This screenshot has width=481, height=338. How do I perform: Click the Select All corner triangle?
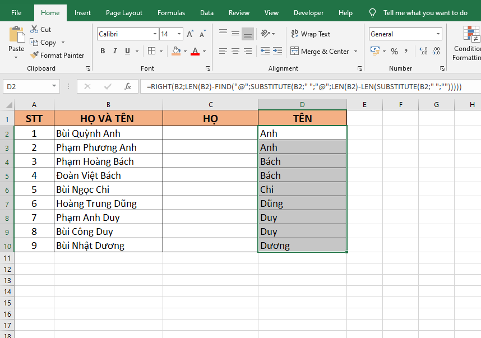(9, 105)
